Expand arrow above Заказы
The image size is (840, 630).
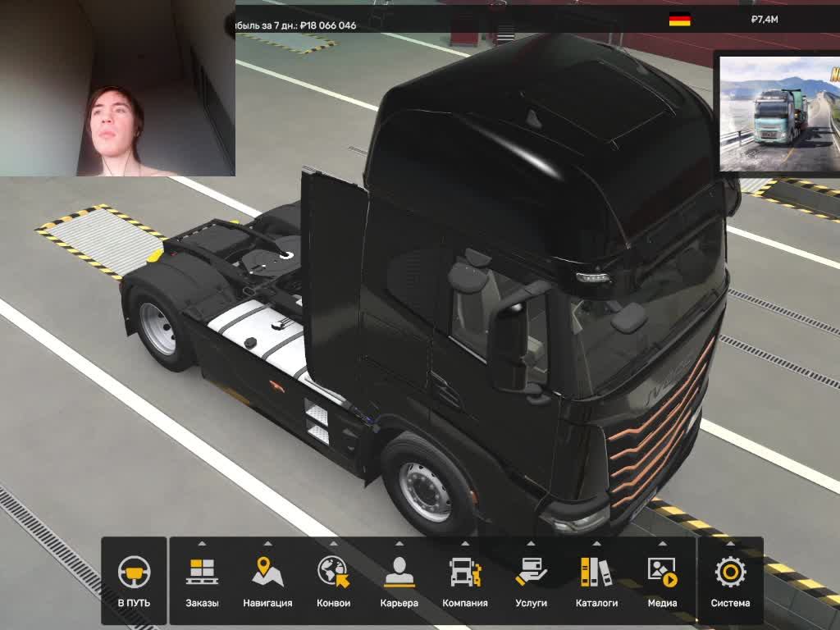click(202, 543)
